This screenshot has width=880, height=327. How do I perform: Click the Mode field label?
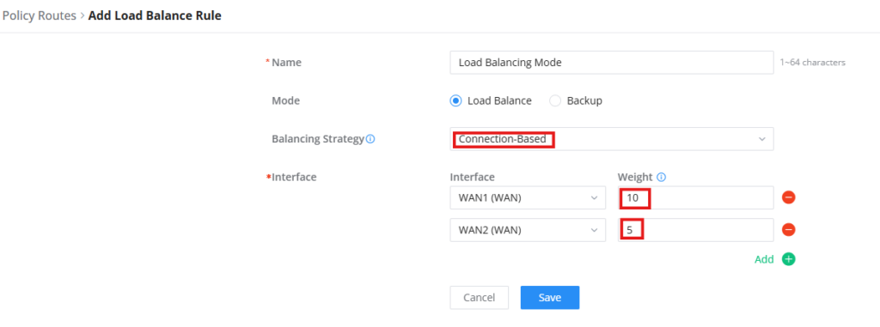285,101
